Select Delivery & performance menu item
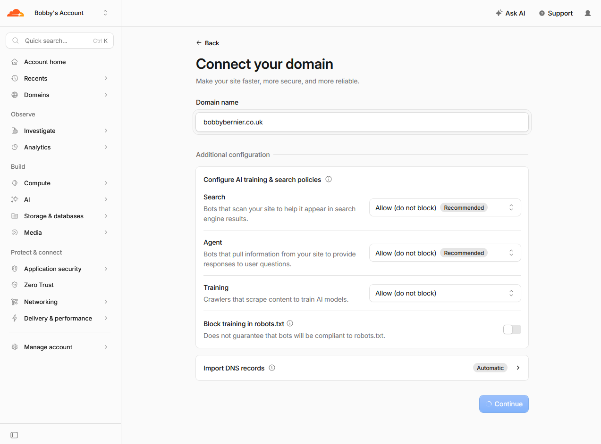The width and height of the screenshot is (601, 444). 59,318
